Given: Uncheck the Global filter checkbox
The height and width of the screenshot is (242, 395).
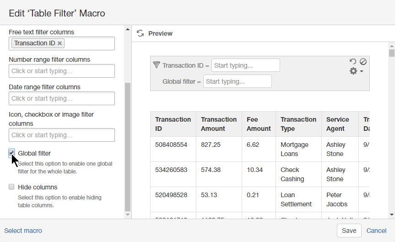Looking at the screenshot, I should point(11,153).
